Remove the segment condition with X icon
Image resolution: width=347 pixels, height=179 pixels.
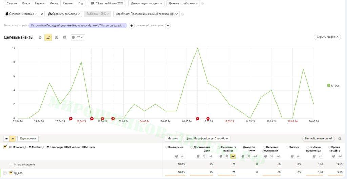pyautogui.click(x=42, y=14)
